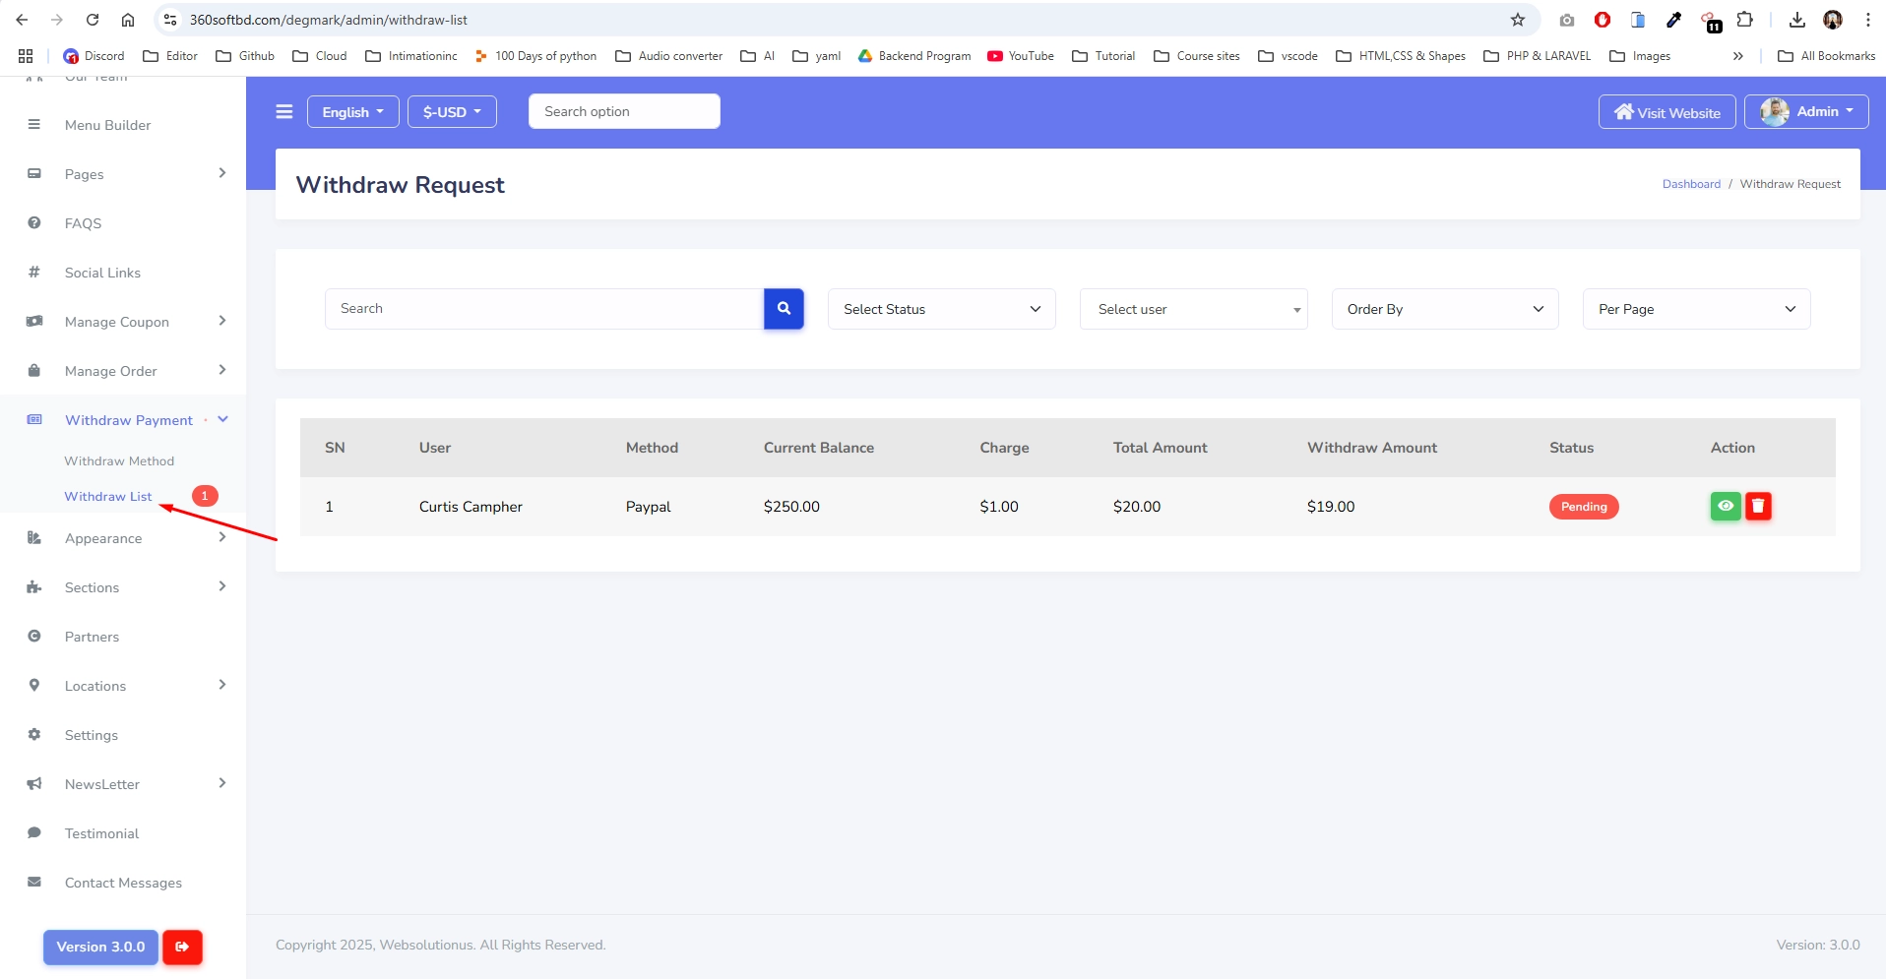1886x979 pixels.
Task: Toggle the hamburger sidebar menu icon
Action: (x=284, y=112)
